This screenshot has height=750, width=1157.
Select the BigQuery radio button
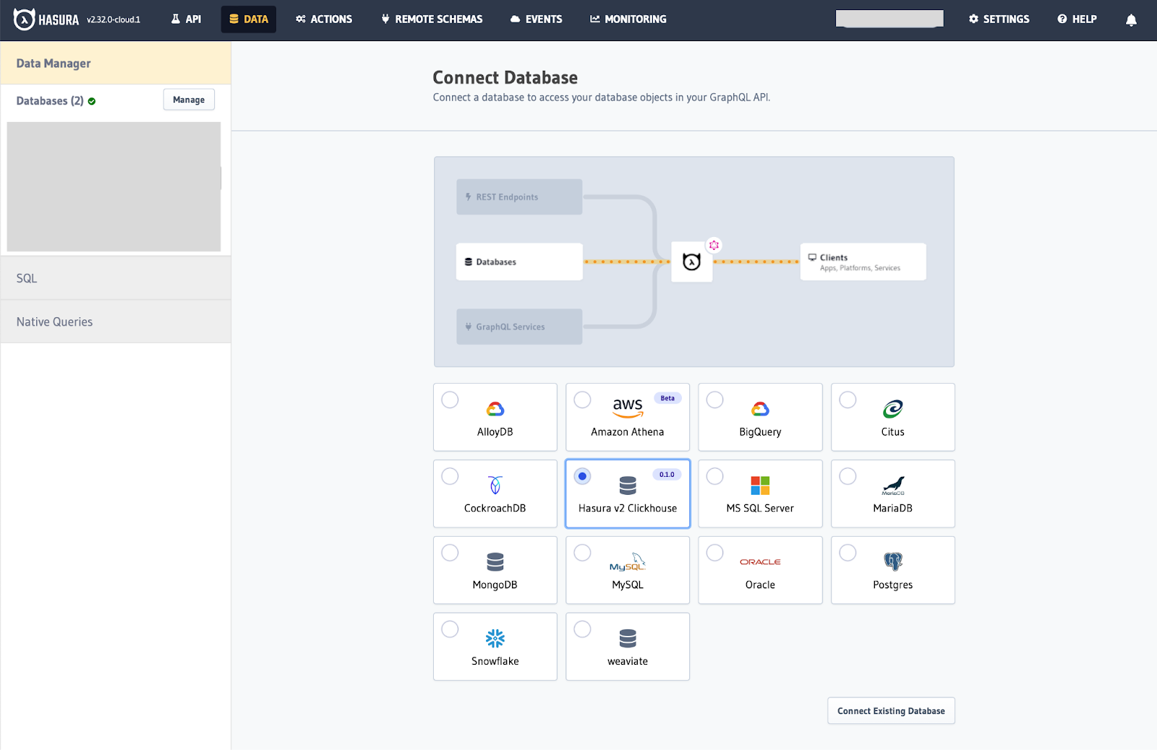pos(714,400)
